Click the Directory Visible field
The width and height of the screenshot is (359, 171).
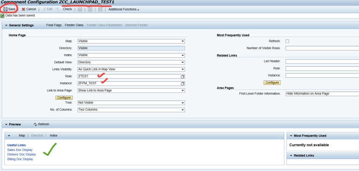[131, 48]
